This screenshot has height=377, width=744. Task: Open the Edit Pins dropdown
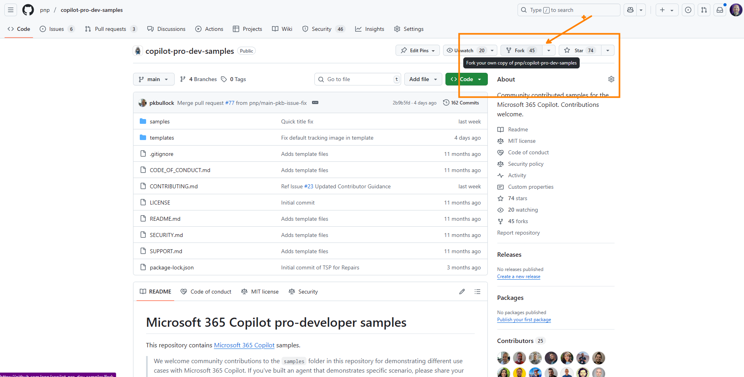pyautogui.click(x=418, y=50)
